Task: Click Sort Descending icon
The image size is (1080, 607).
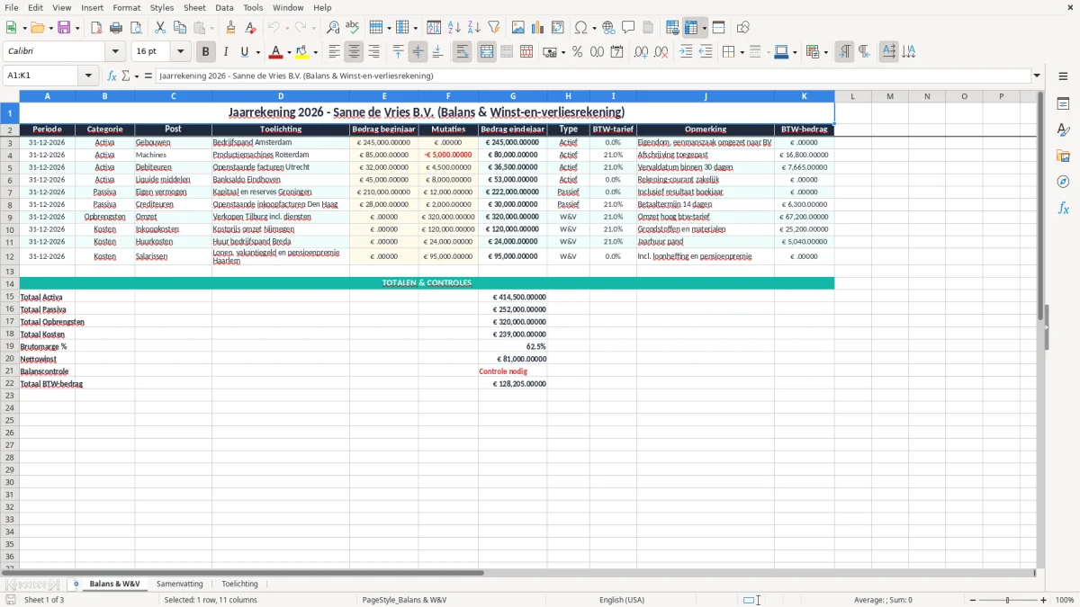Action: click(x=474, y=28)
